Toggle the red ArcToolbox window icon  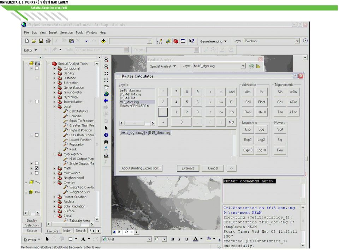pyautogui.click(x=176, y=41)
